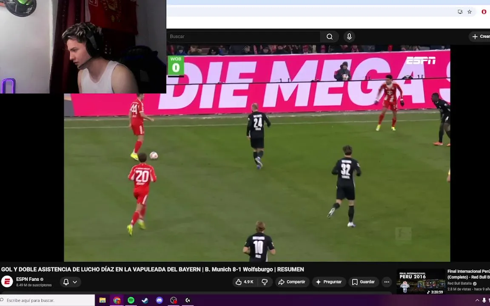Screen dimensions: 490x306
Task: Click the 8.49 M de suscriptores text
Action: point(34,285)
